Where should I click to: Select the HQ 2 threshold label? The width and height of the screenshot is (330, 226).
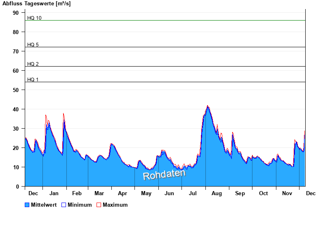point(33,64)
